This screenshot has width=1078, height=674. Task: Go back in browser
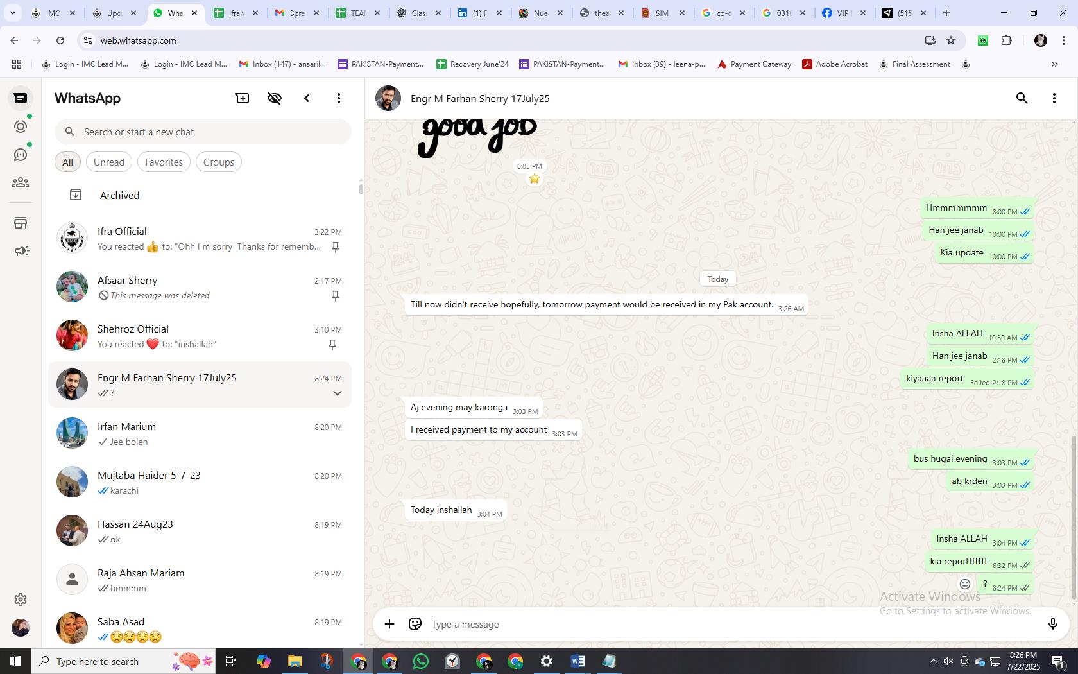[14, 40]
